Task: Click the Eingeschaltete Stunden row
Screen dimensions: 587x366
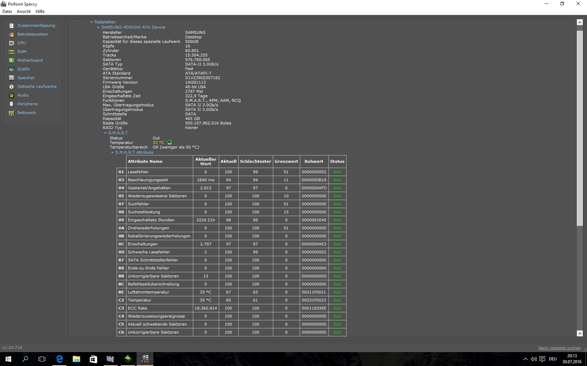Action: 232,220
